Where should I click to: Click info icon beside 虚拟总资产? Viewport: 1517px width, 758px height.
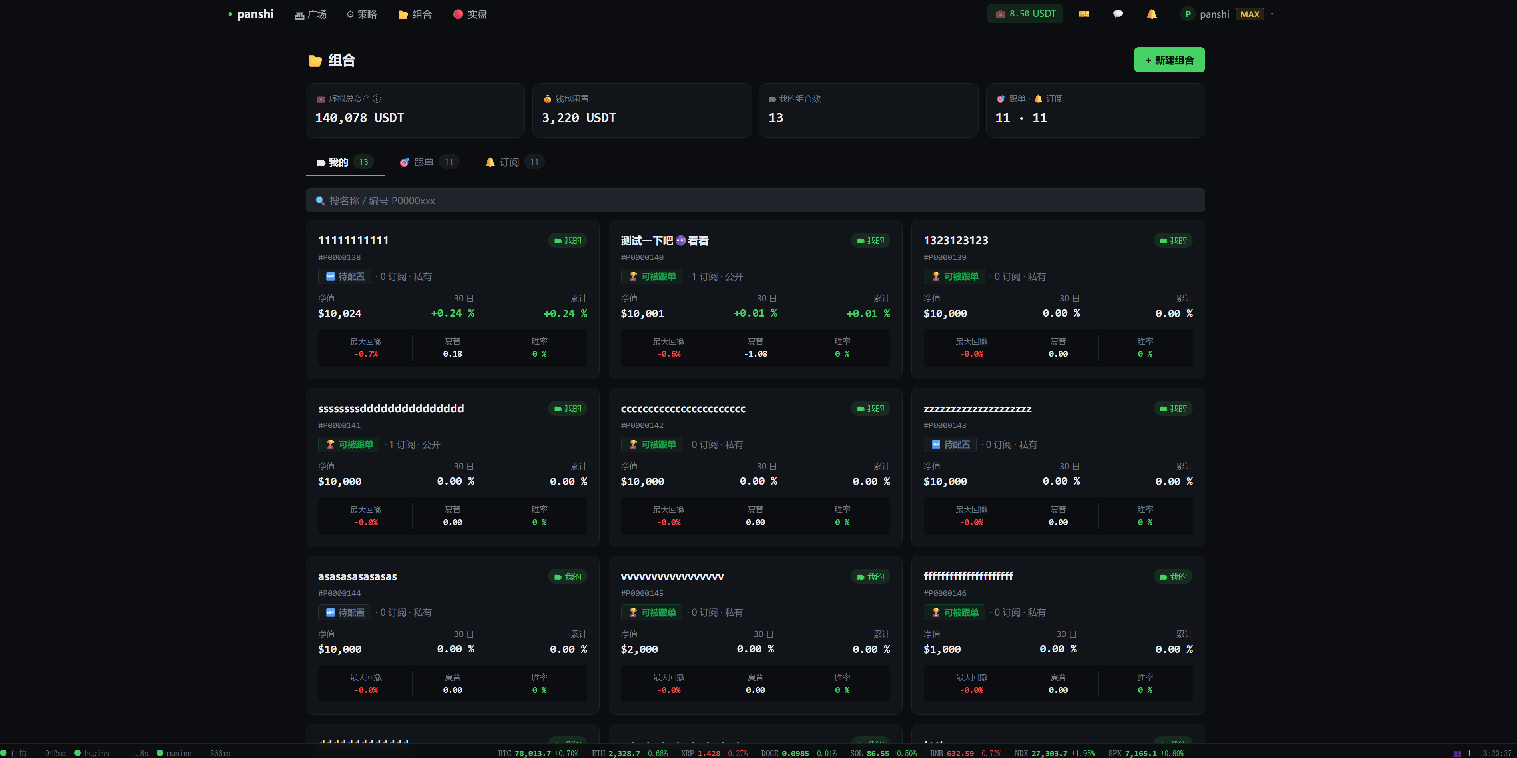point(377,99)
